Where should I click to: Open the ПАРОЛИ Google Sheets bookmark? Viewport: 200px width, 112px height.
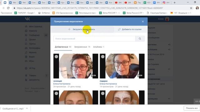click(25, 13)
